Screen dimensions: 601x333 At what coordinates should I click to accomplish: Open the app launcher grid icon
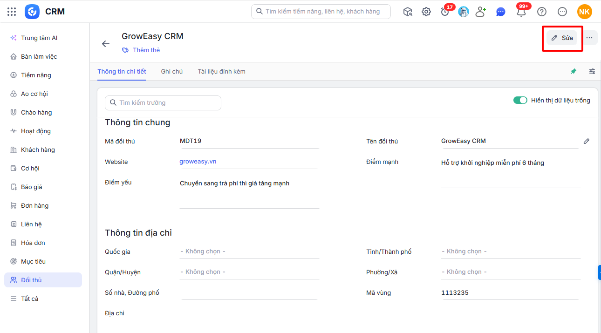pyautogui.click(x=12, y=12)
